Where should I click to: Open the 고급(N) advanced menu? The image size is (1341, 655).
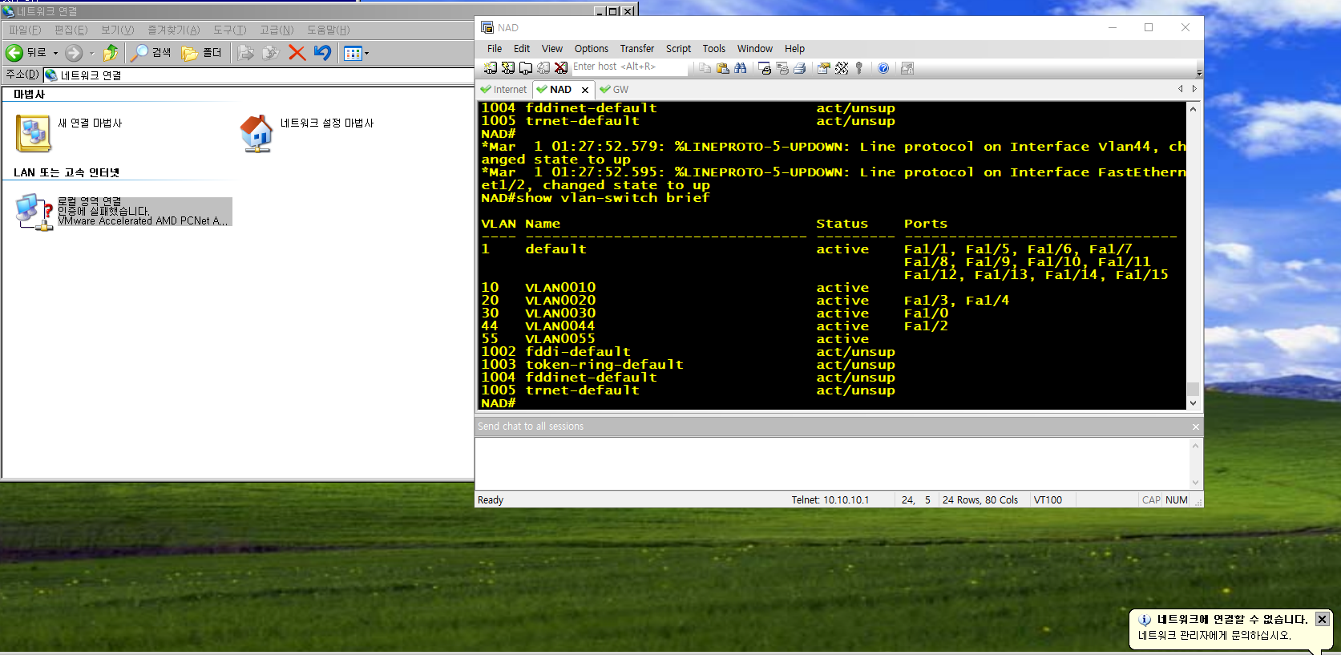(x=277, y=30)
